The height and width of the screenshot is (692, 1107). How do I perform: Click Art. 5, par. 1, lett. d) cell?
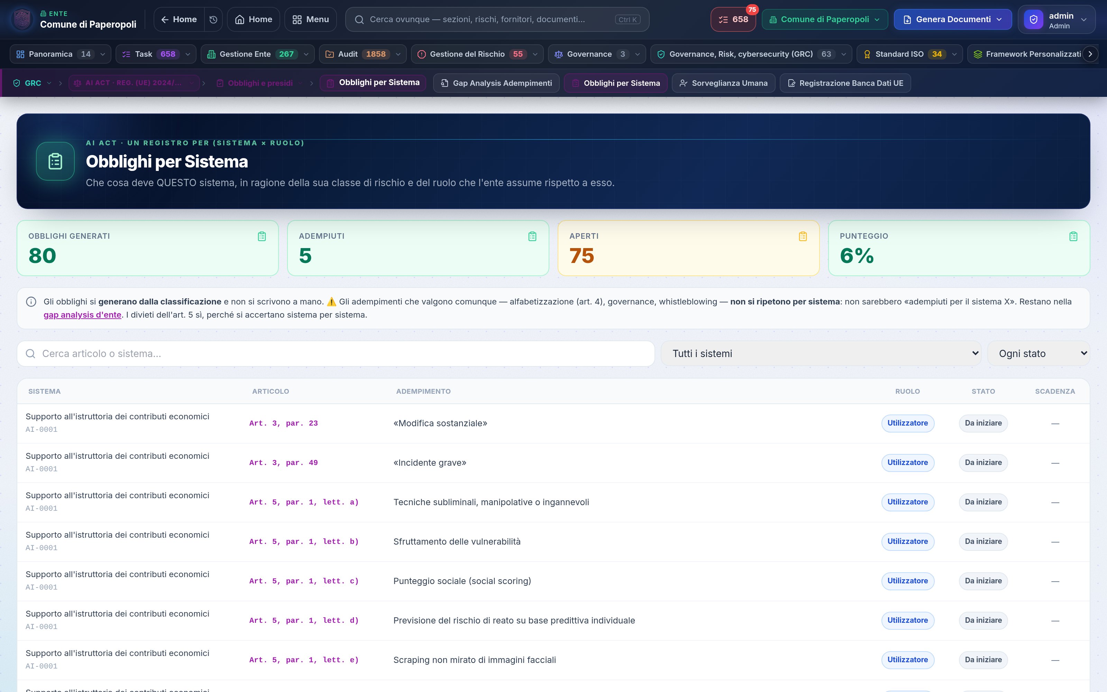click(x=304, y=621)
